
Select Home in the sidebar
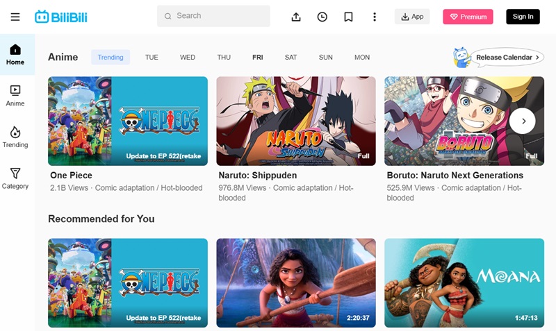(15, 55)
